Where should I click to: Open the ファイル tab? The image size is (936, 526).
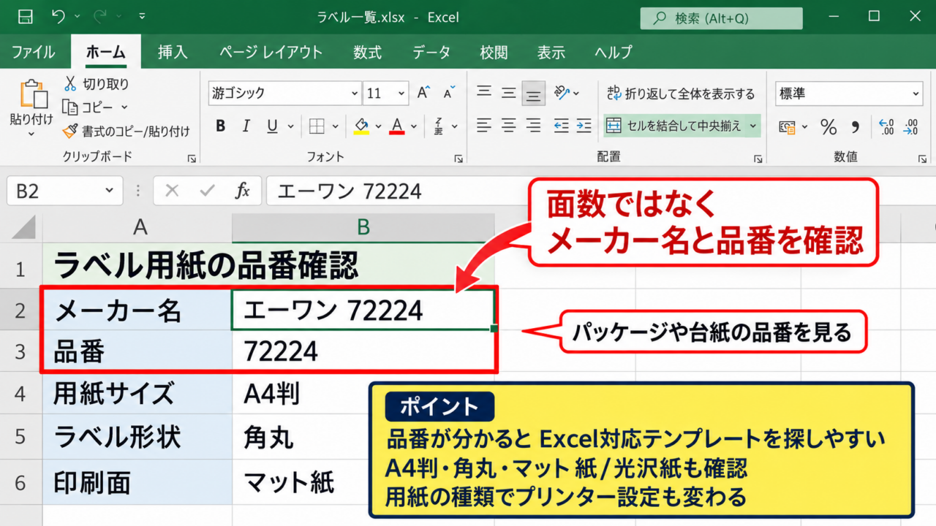tap(33, 53)
